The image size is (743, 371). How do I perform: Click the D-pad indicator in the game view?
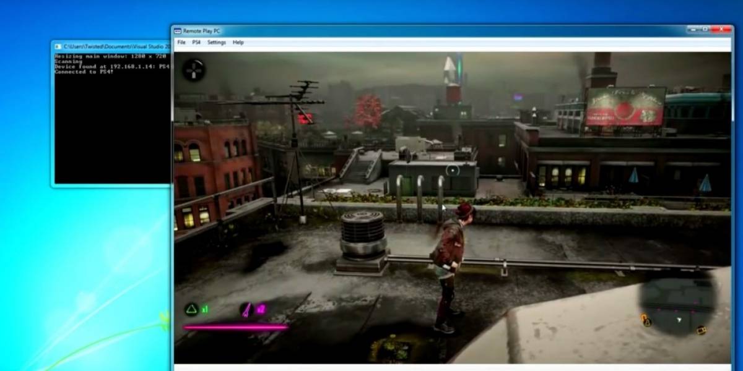[x=194, y=70]
